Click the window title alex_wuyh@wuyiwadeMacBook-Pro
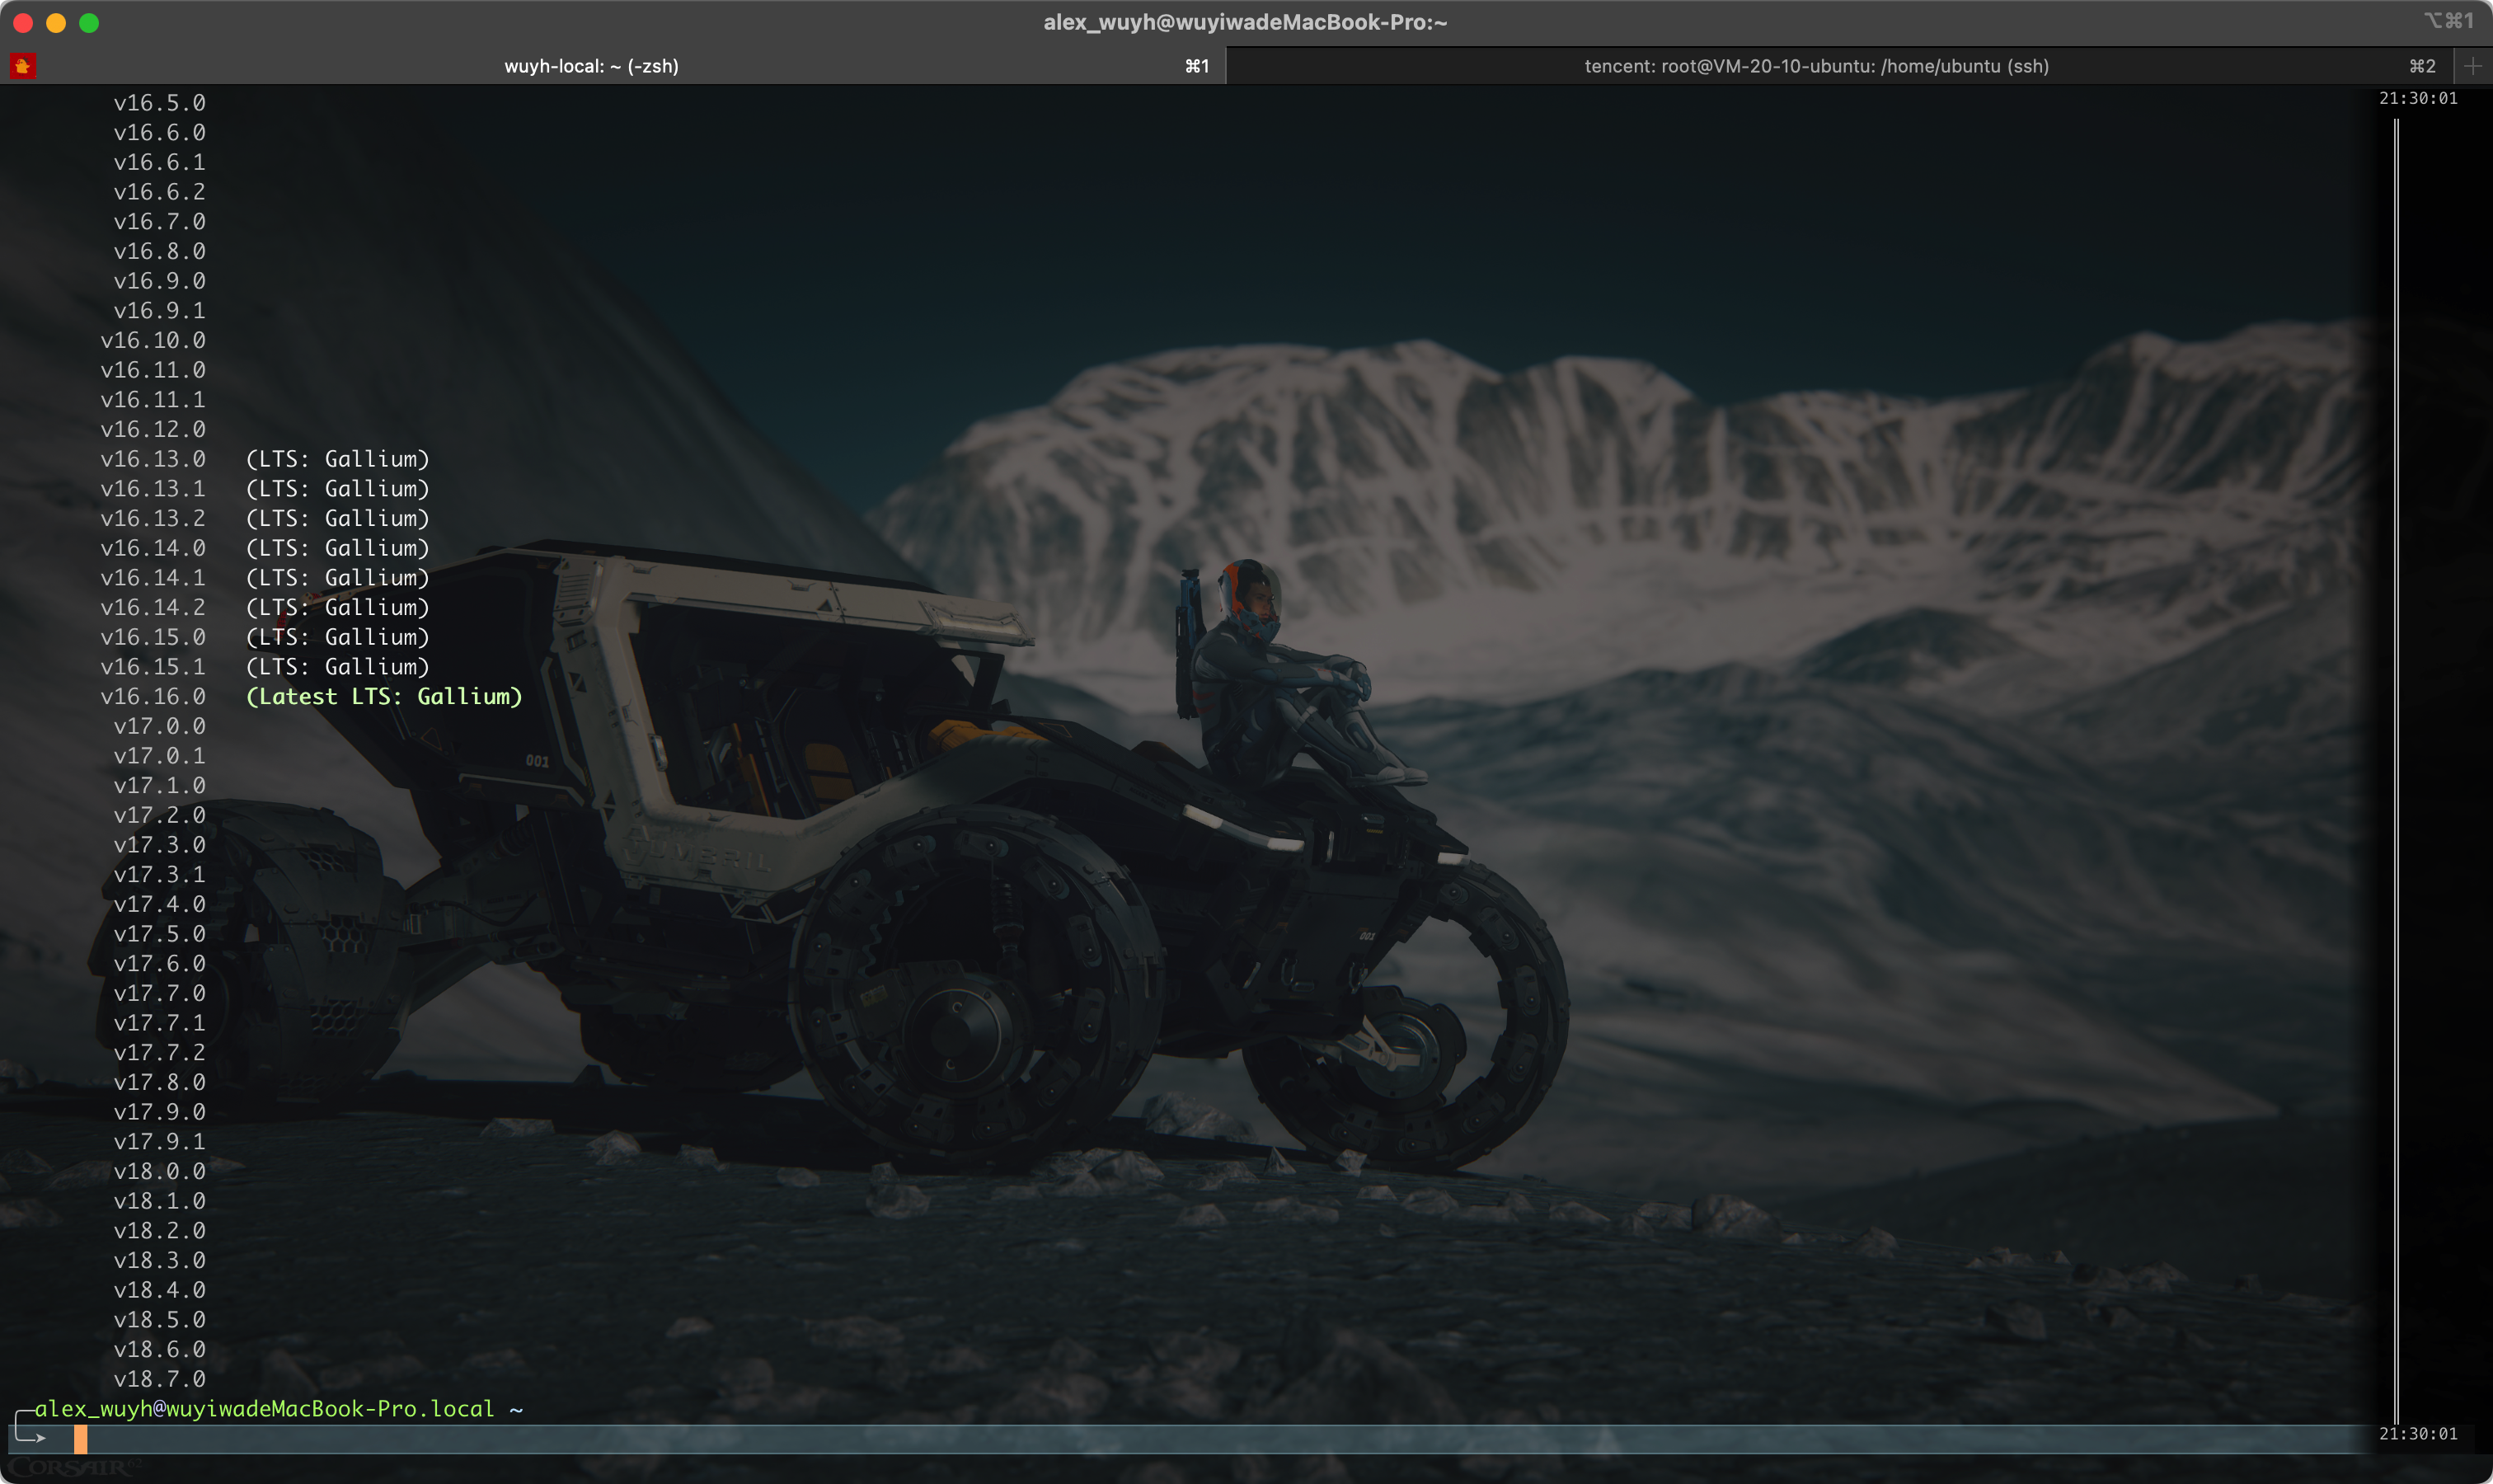 [x=1245, y=22]
